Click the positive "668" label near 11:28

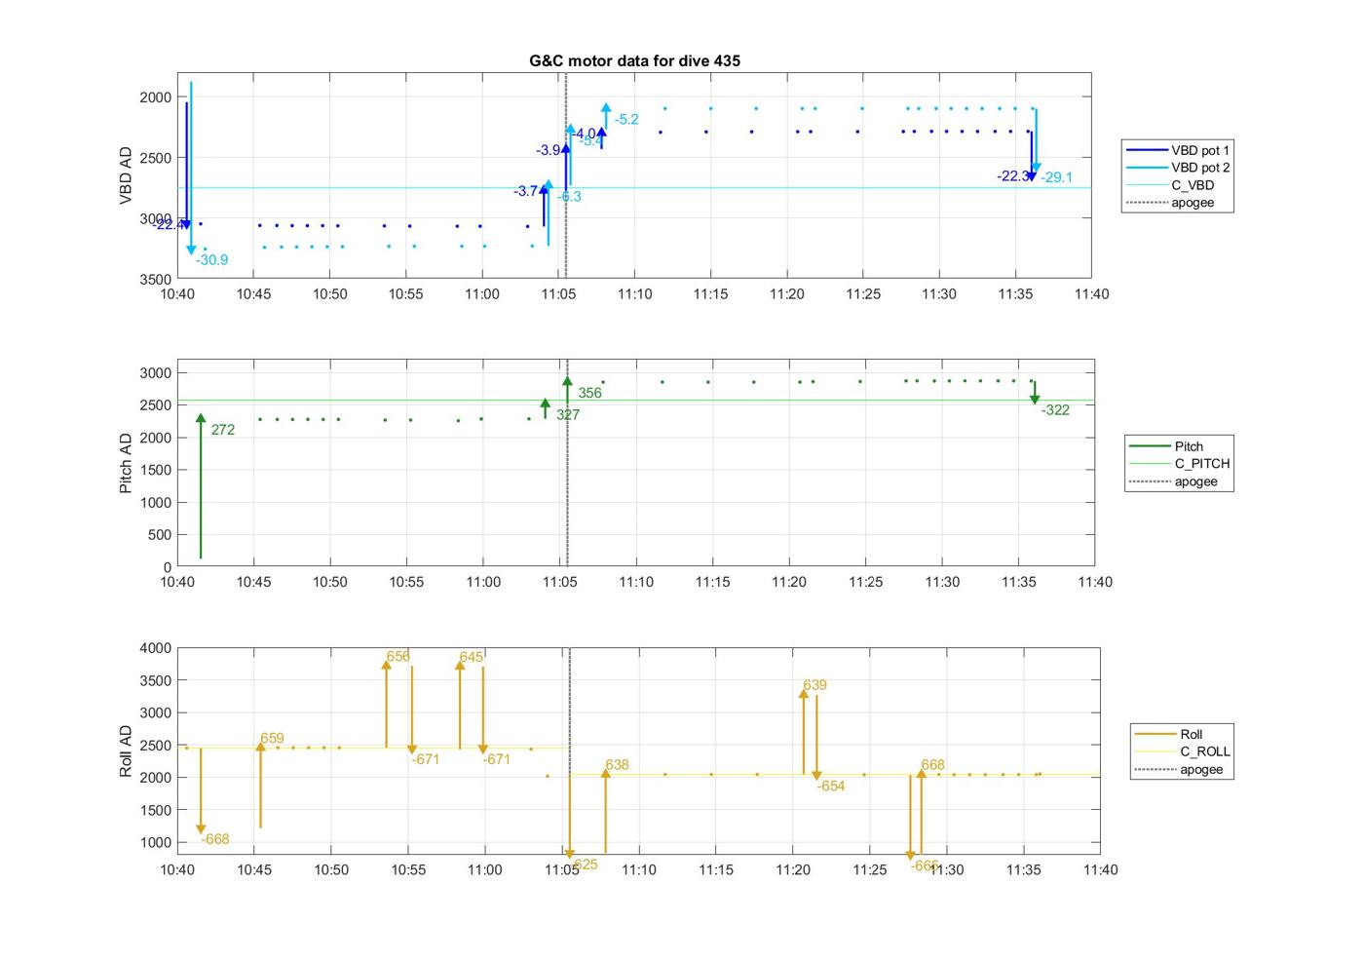pos(932,766)
